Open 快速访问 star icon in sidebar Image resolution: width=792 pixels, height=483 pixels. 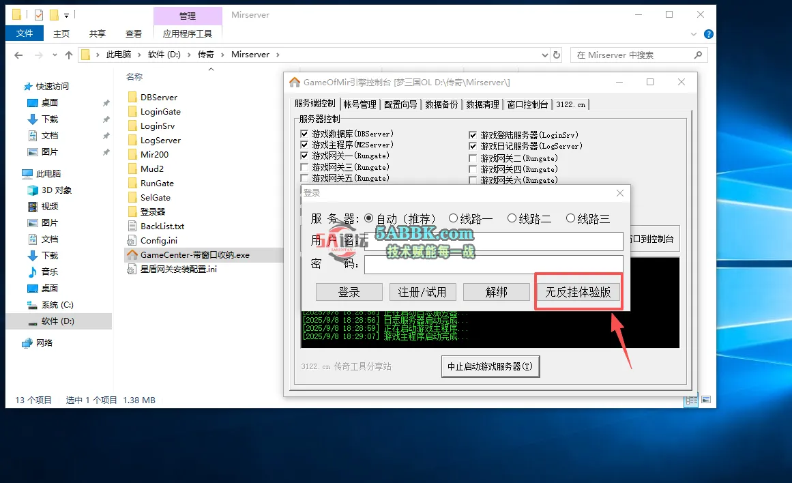28,87
